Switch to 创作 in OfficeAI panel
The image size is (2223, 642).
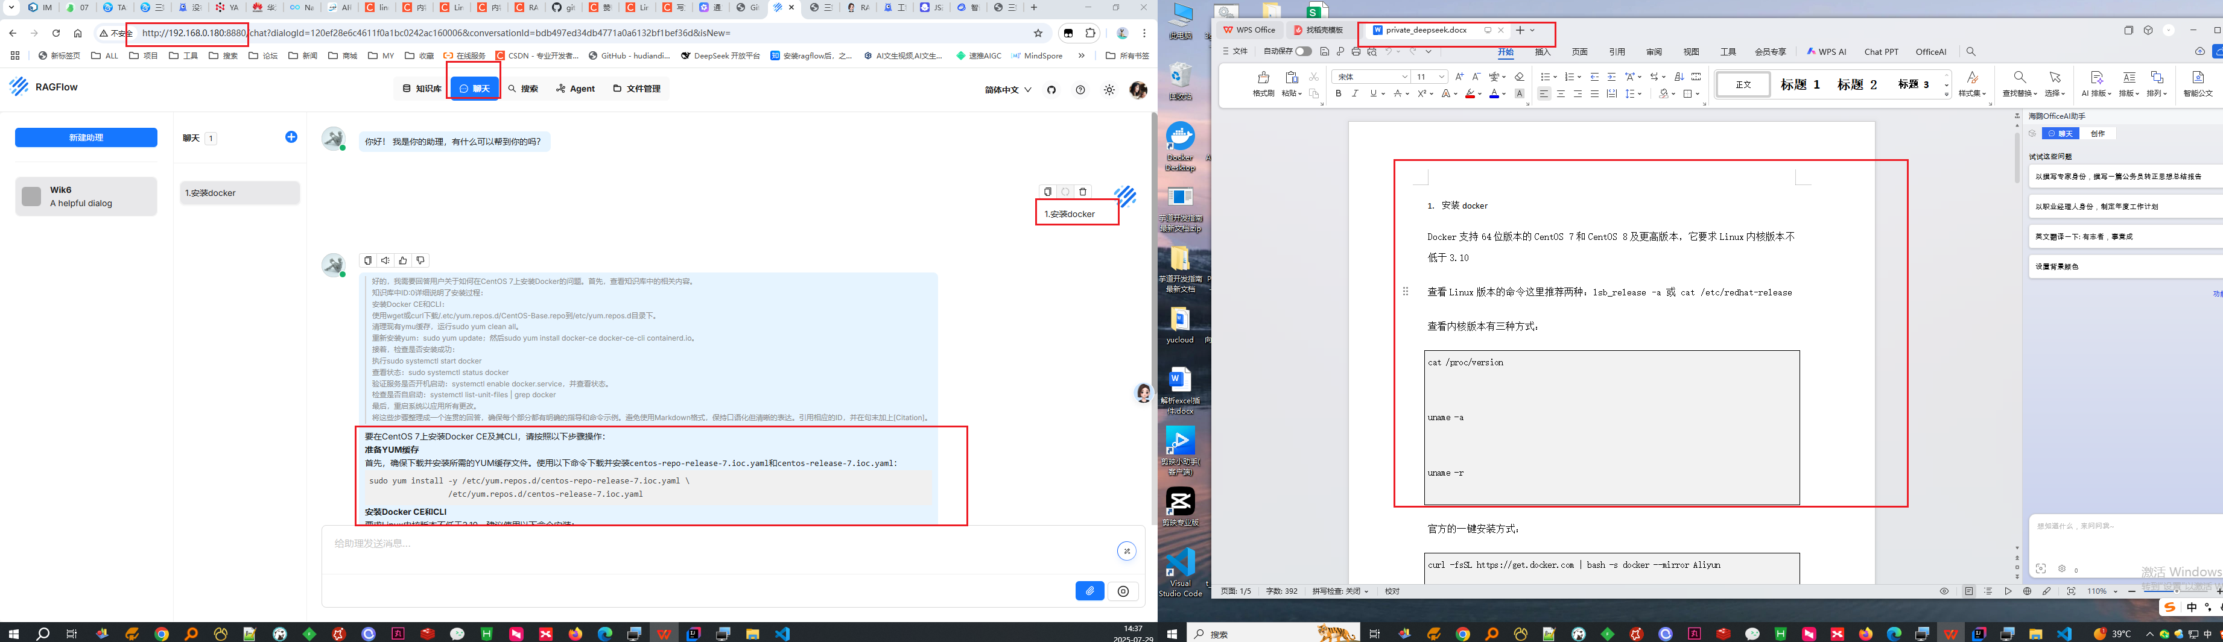[2097, 134]
